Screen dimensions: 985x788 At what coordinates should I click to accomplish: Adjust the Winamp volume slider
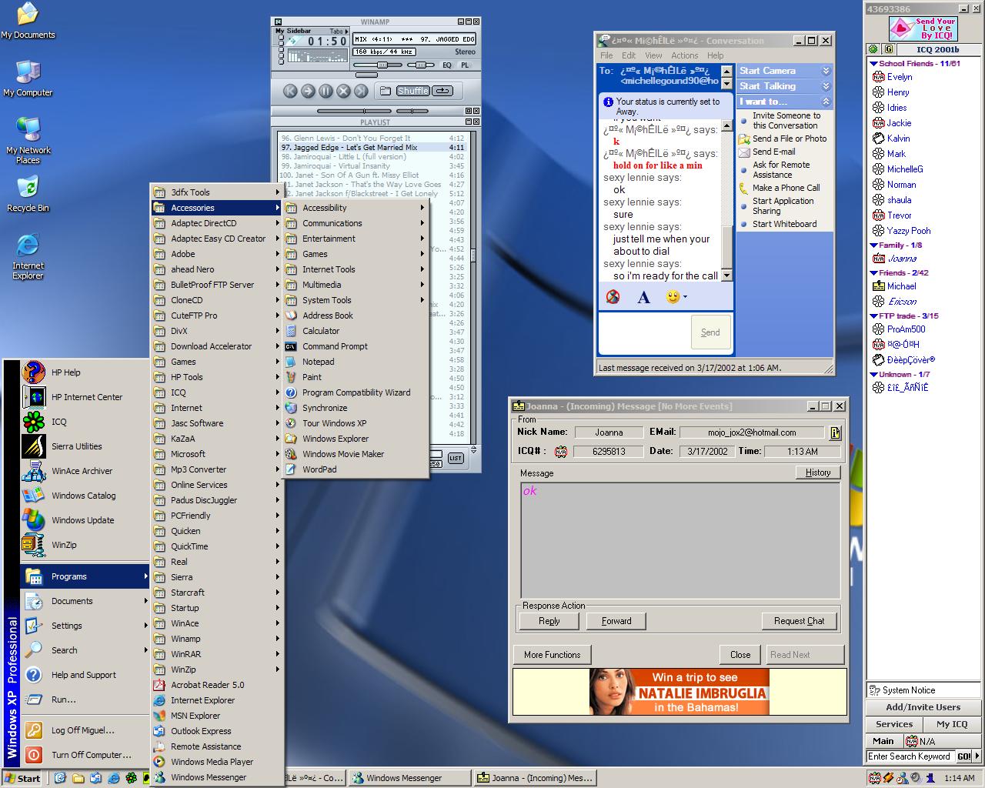(381, 65)
